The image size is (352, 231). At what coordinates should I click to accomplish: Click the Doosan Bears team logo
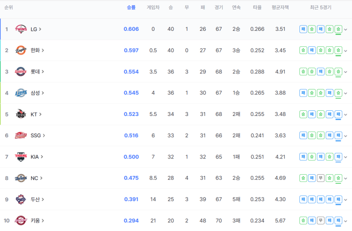(21, 199)
